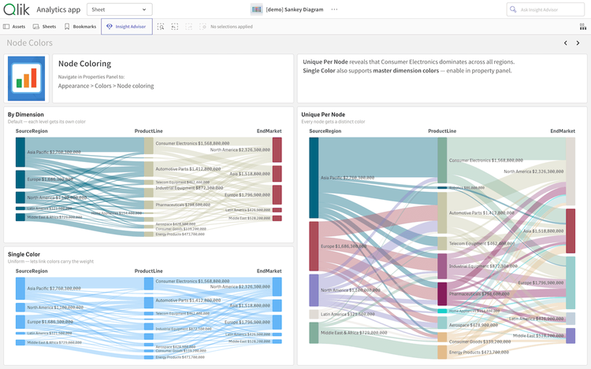Click the Ask Insight Advisor search field

[x=545, y=9]
